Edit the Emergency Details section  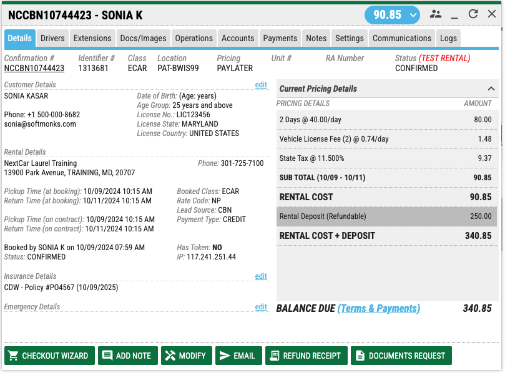pos(261,307)
